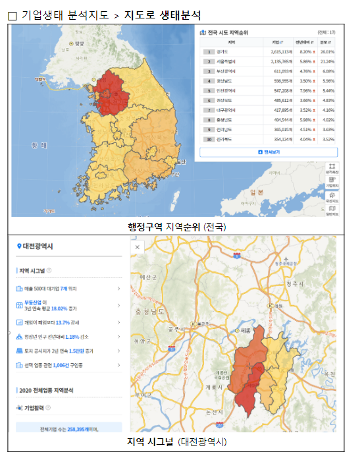Click the 258,395개 total companies value
Image resolution: width=364 pixels, height=460 pixels.
coord(77,429)
